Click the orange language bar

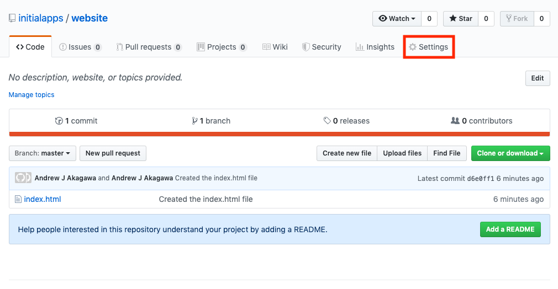click(280, 134)
